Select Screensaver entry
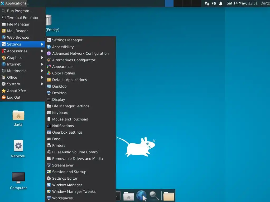 point(80,165)
